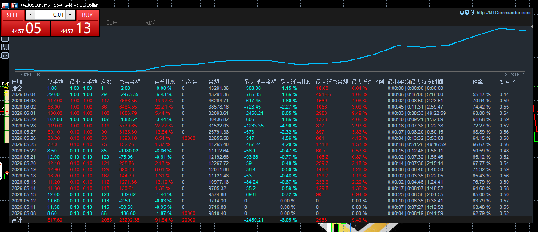Click the loss value -2973.35
The image size is (538, 232).
pos(129,94)
